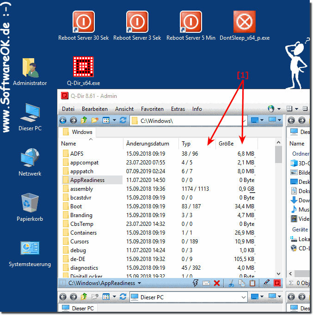
Task: Open the Favoriten menu
Action: (x=152, y=109)
